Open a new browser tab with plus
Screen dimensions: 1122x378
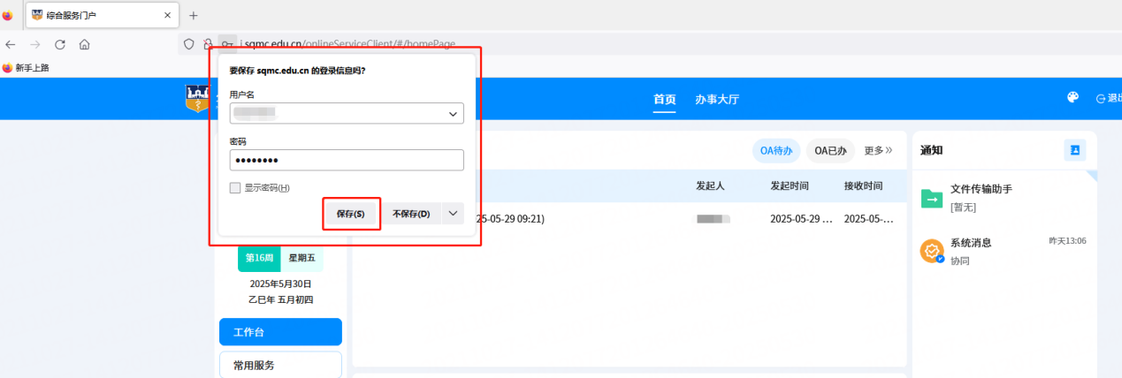point(194,15)
